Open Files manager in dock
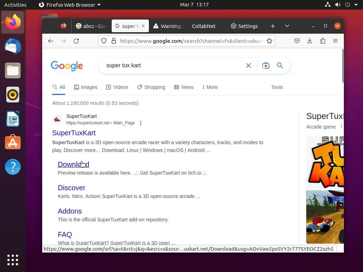 pyautogui.click(x=13, y=70)
